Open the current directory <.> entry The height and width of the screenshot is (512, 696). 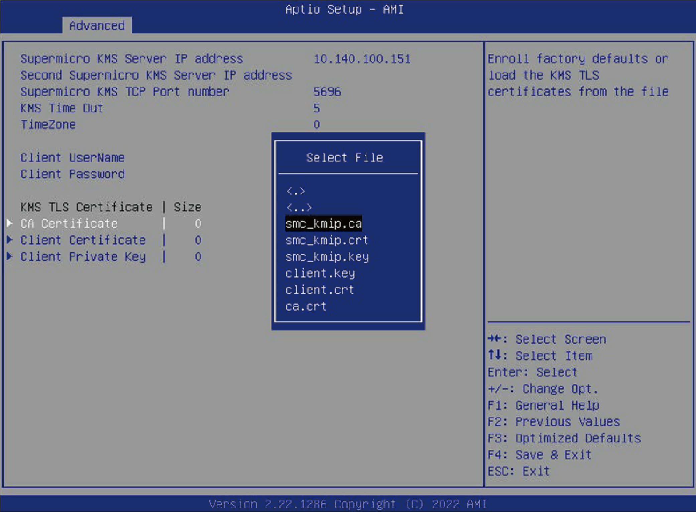point(296,191)
